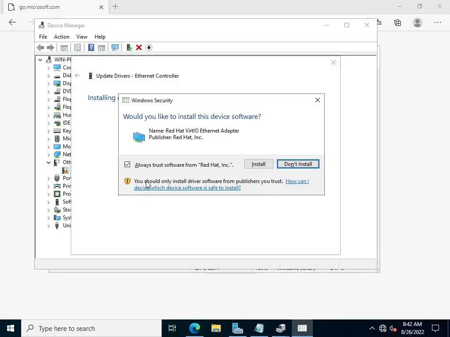Click the Printers category icon in the tree
This screenshot has height=337, width=450.
tap(57, 186)
